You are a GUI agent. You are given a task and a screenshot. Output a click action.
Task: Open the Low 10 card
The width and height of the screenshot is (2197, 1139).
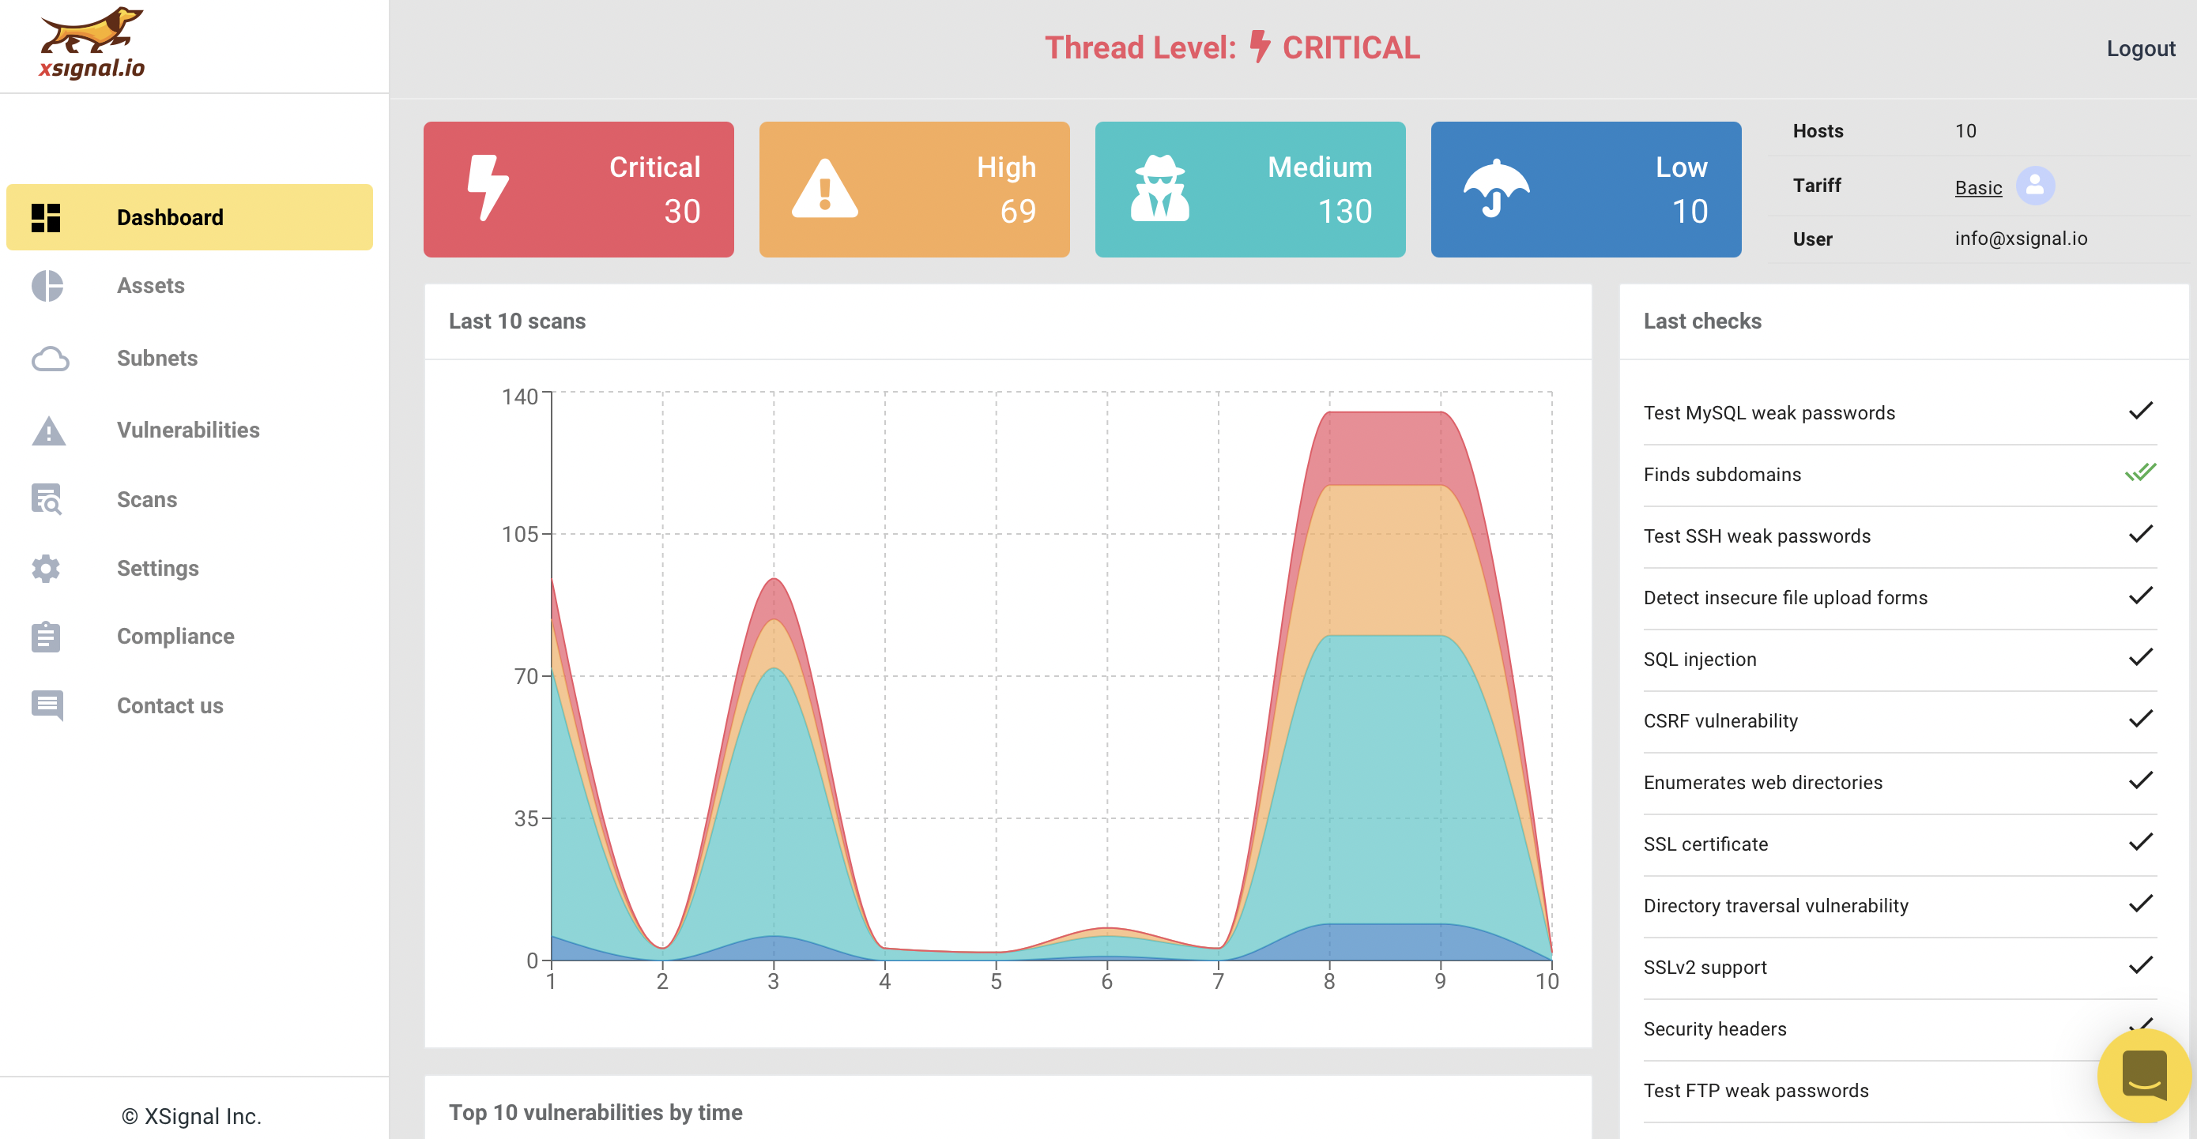coord(1586,190)
